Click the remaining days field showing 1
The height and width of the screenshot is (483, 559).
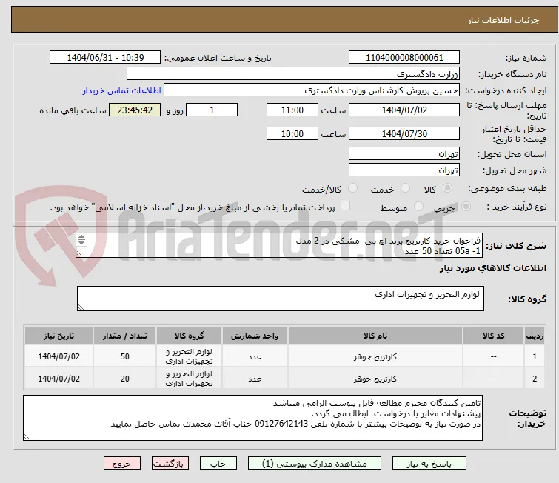click(212, 110)
